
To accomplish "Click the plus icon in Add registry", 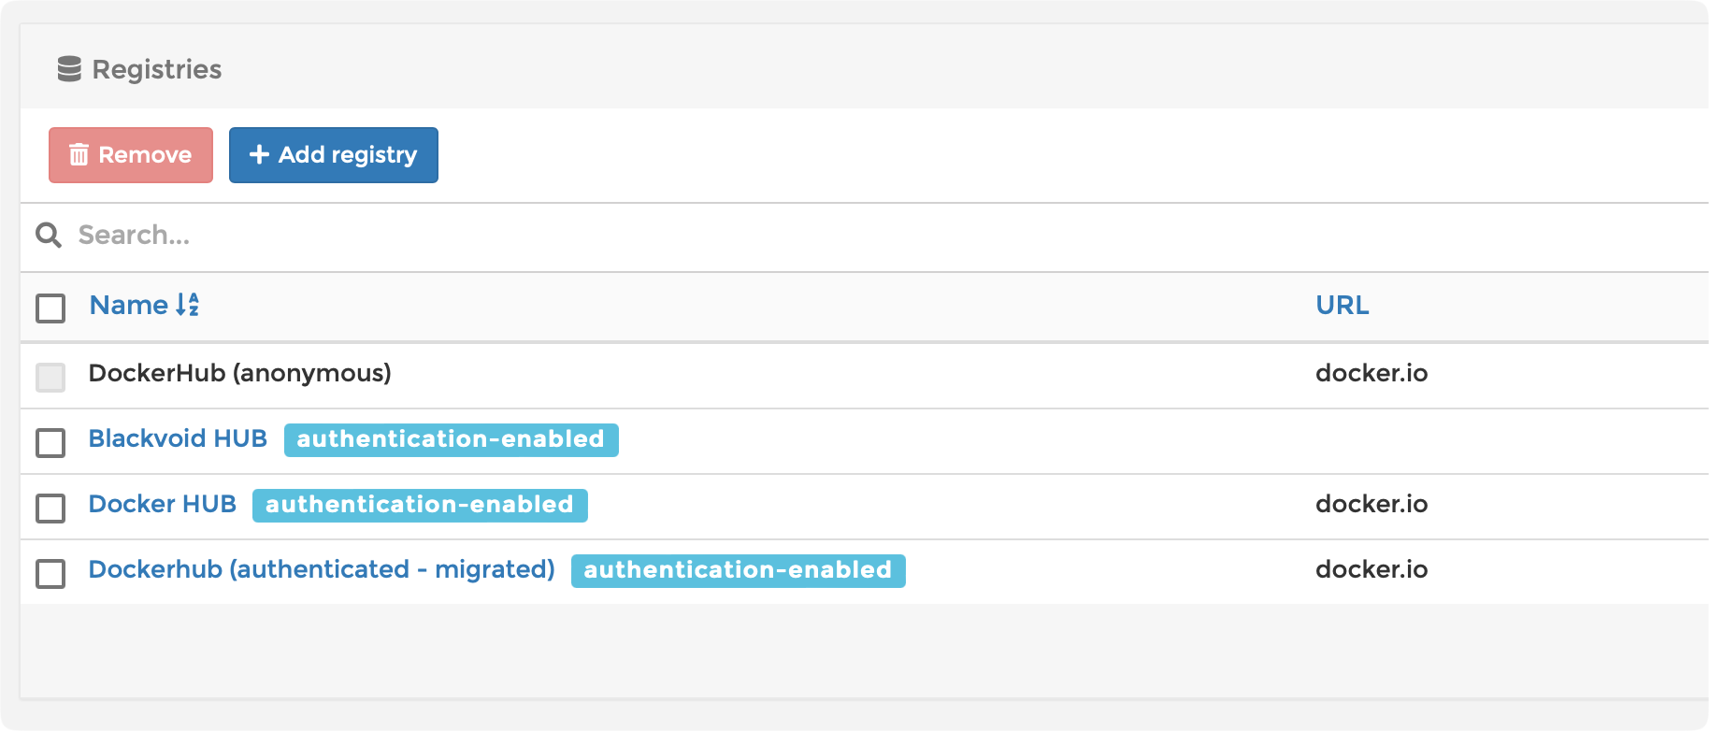I will (259, 155).
